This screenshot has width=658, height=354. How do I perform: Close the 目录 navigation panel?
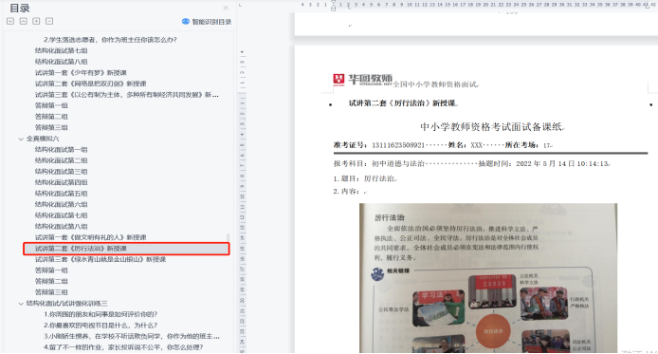click(226, 8)
